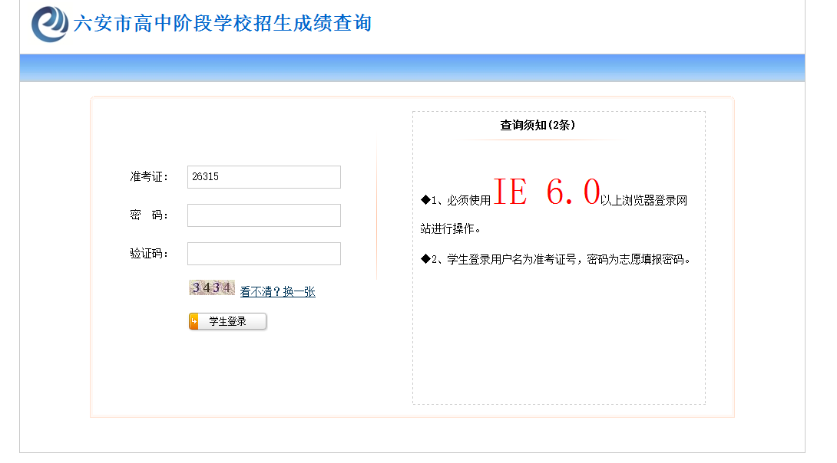Focus the empty 密码 password field
Image resolution: width=837 pixels, height=463 pixels.
263,215
